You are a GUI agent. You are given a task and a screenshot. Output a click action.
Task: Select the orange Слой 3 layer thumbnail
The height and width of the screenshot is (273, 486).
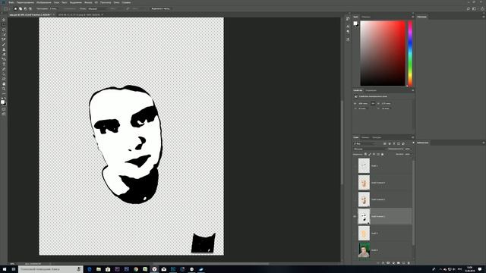(x=364, y=233)
